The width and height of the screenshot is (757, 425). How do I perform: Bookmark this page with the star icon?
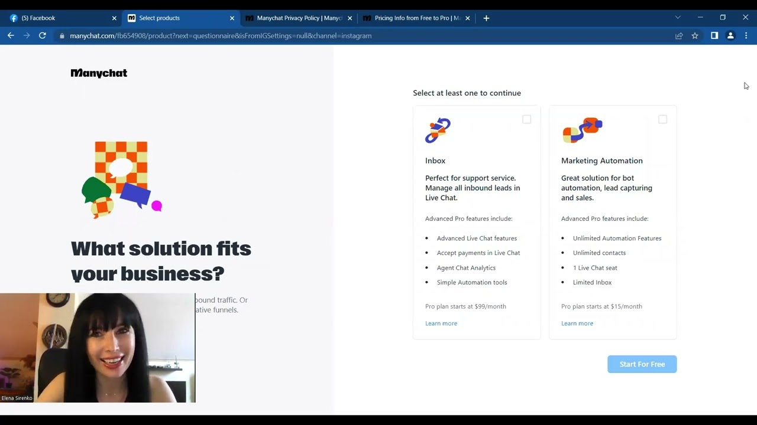coord(695,36)
